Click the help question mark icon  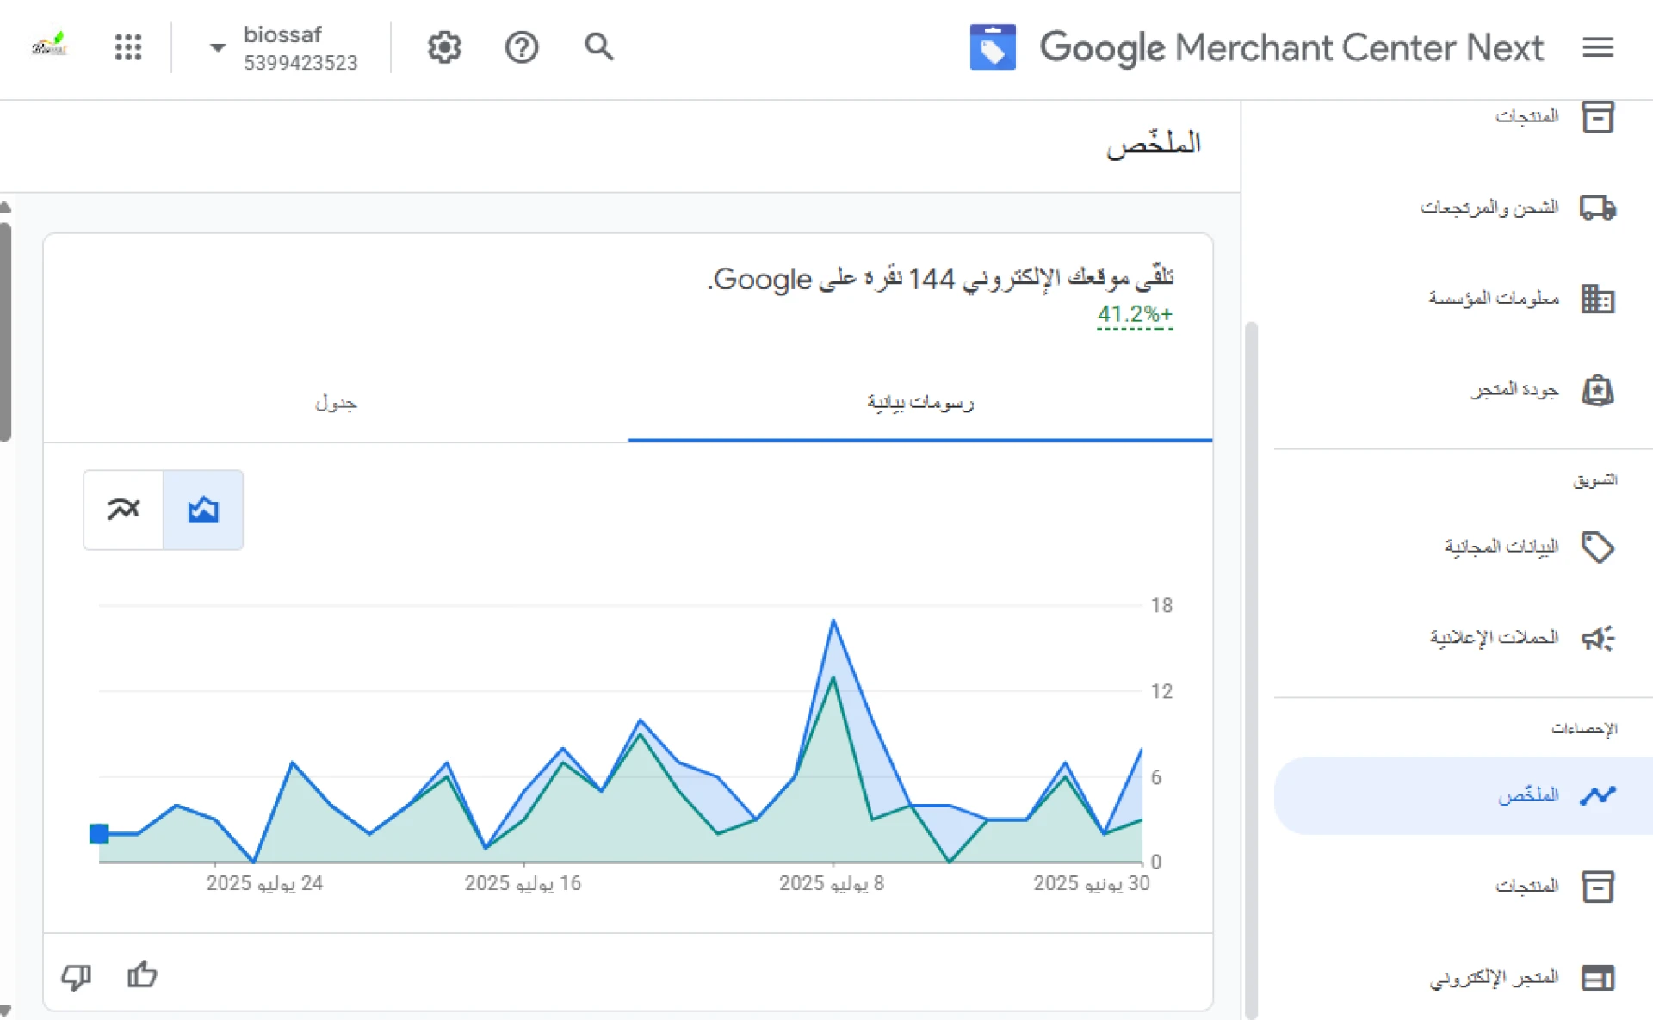tap(522, 47)
